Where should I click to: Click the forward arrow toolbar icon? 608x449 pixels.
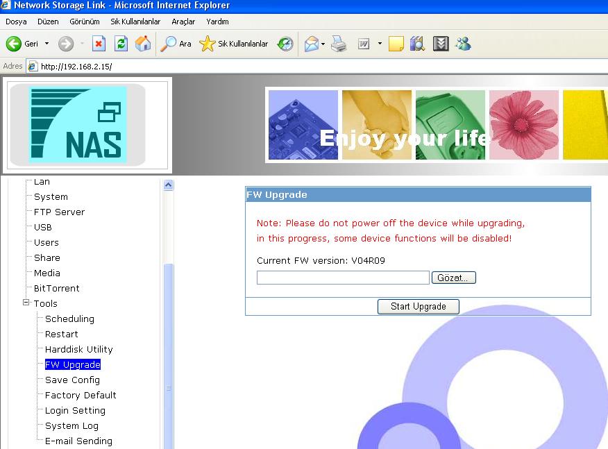click(x=65, y=44)
